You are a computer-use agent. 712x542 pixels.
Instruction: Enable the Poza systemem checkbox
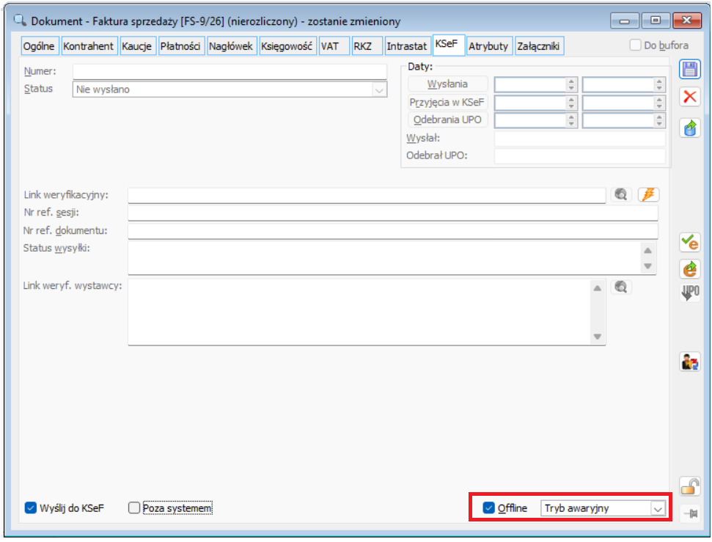(133, 507)
